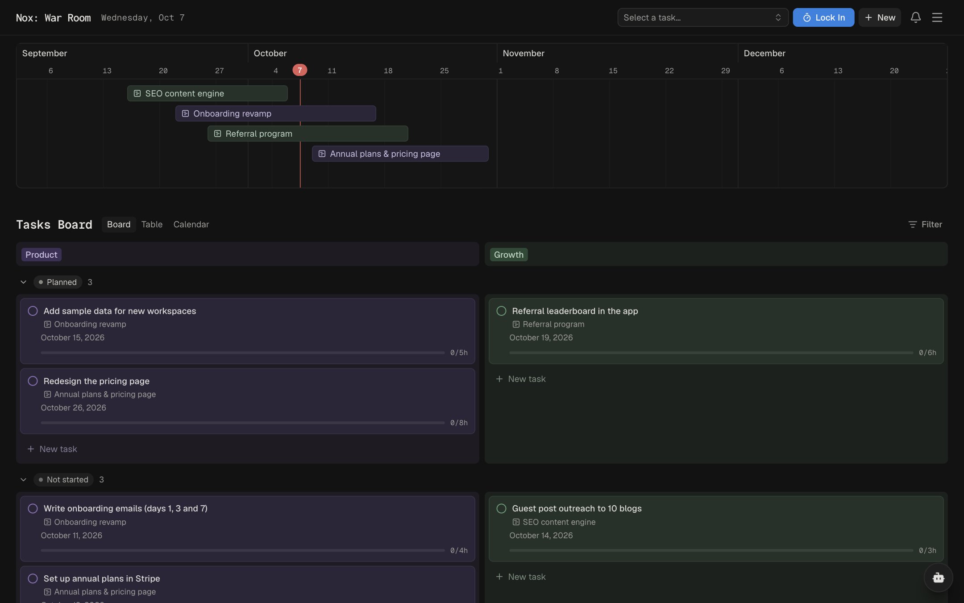Add New task under Growth Not started
964x603 pixels.
tap(521, 577)
